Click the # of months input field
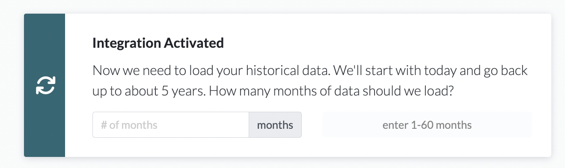Viewport: 565px width, 168px height. point(171,125)
